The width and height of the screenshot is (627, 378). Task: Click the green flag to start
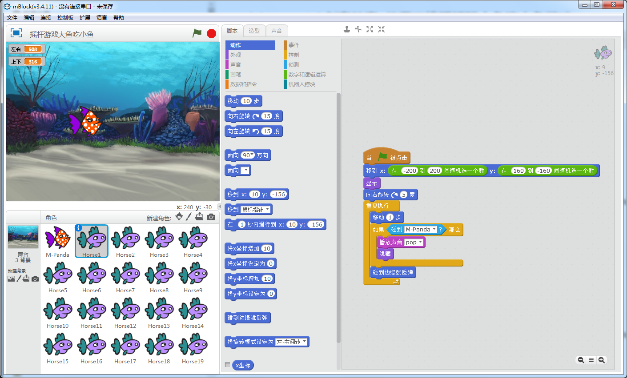coord(197,33)
